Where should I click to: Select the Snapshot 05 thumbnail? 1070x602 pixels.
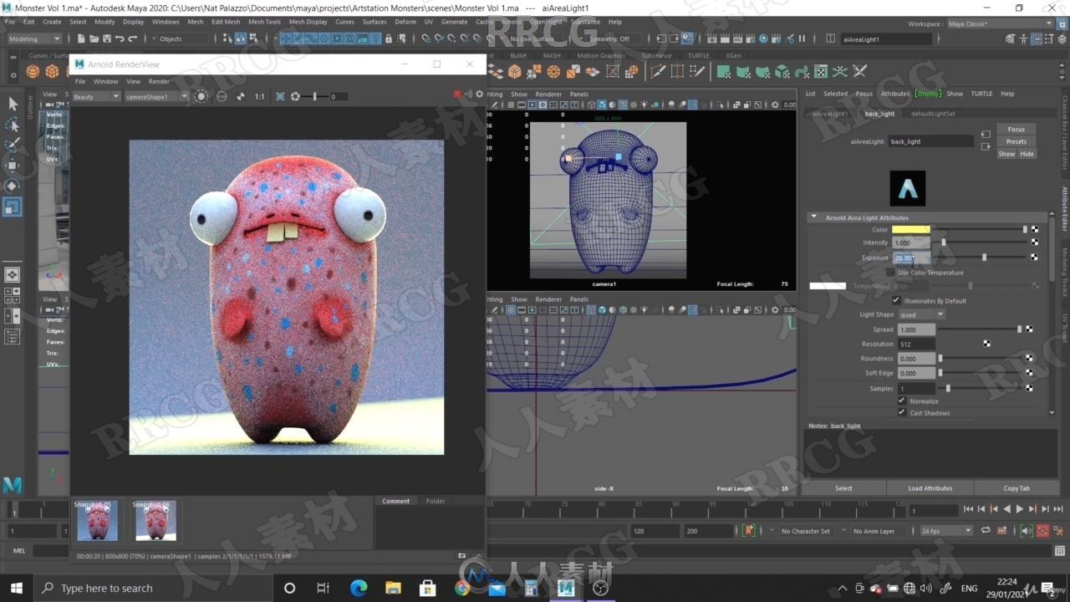point(97,520)
